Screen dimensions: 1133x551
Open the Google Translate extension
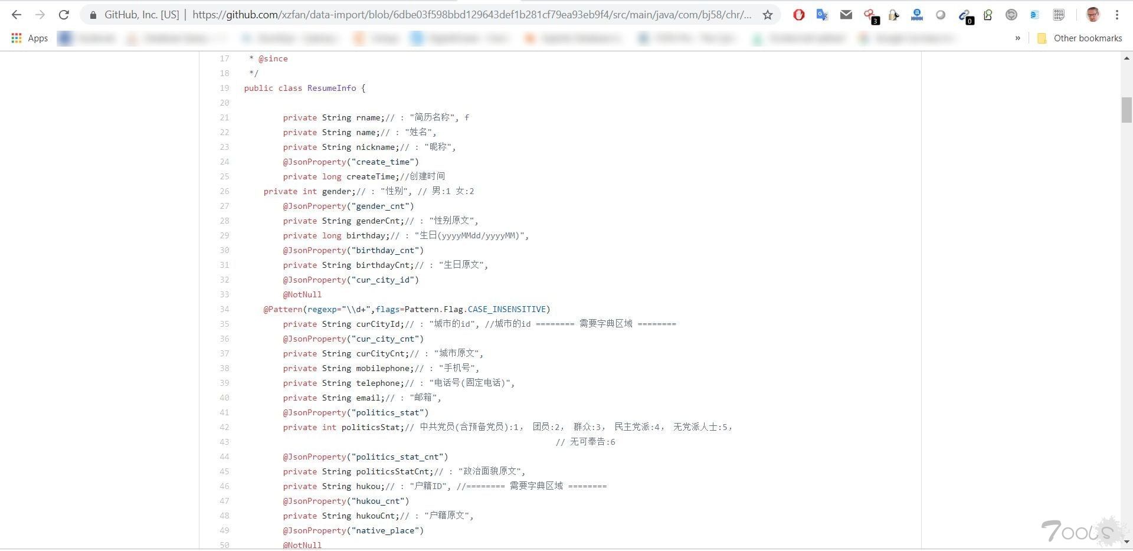(x=822, y=15)
